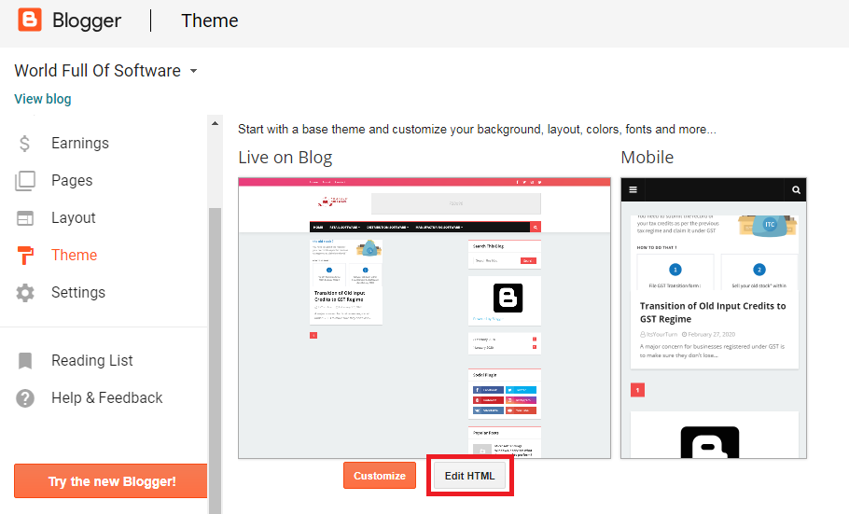Click Transition of Old Input Credits title in Mobile preview
849x514 pixels.
[x=713, y=313]
